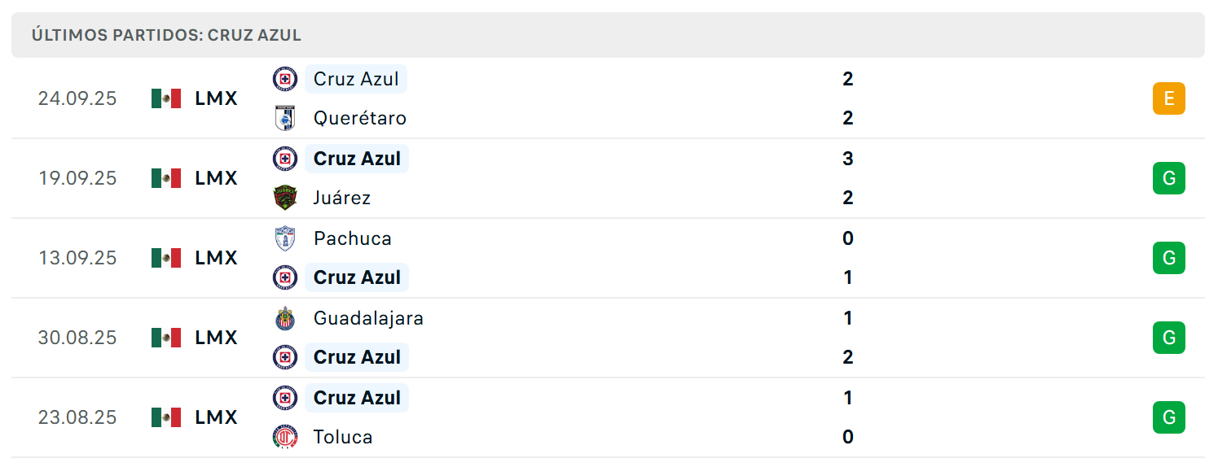1218x467 pixels.
Task: Click highlighted Cruz Azul name in Pachuca match
Action: pyautogui.click(x=357, y=277)
